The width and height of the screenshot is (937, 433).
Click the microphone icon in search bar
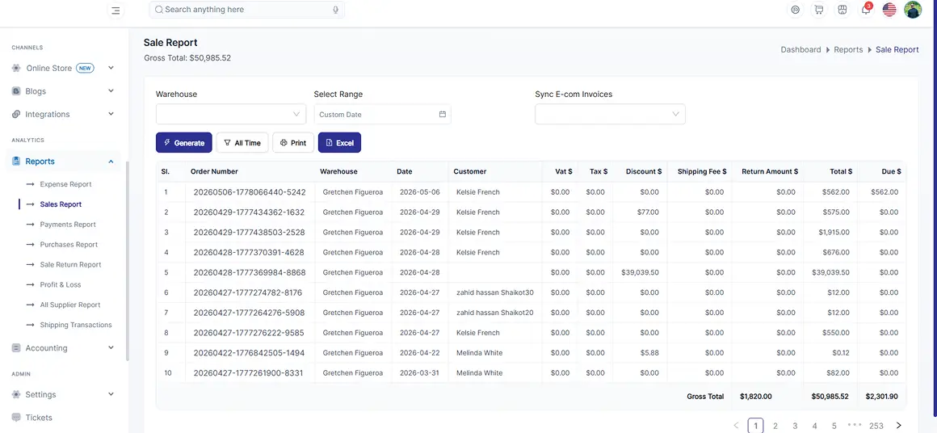pos(336,11)
